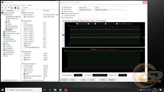The width and height of the screenshot is (164, 92).
Task: Open File Explorer from taskbar
Action: pyautogui.click(x=55, y=90)
